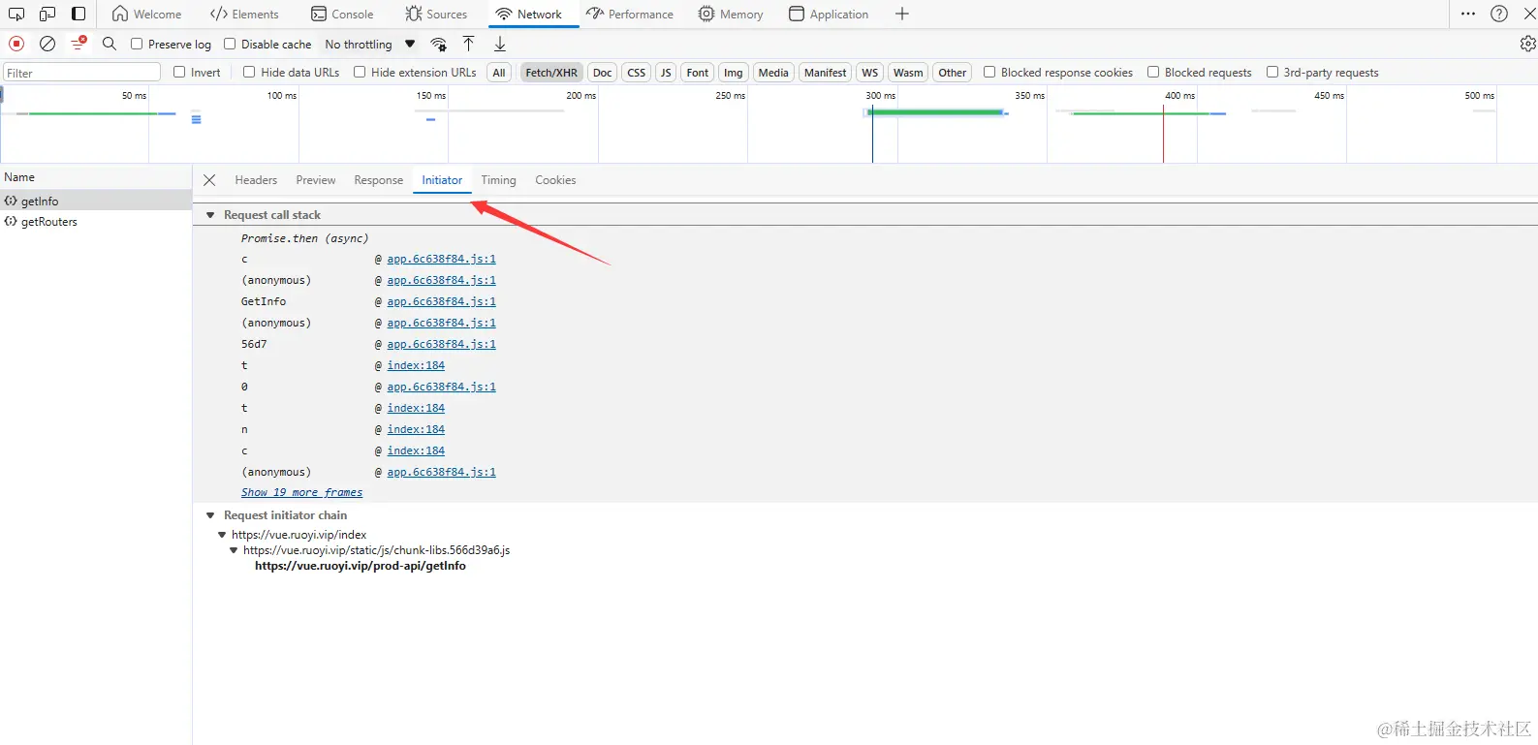Screen dimensions: 1538x745
Task: Open GetInfo frame source app.6c638f84.js:1
Action: (x=441, y=301)
